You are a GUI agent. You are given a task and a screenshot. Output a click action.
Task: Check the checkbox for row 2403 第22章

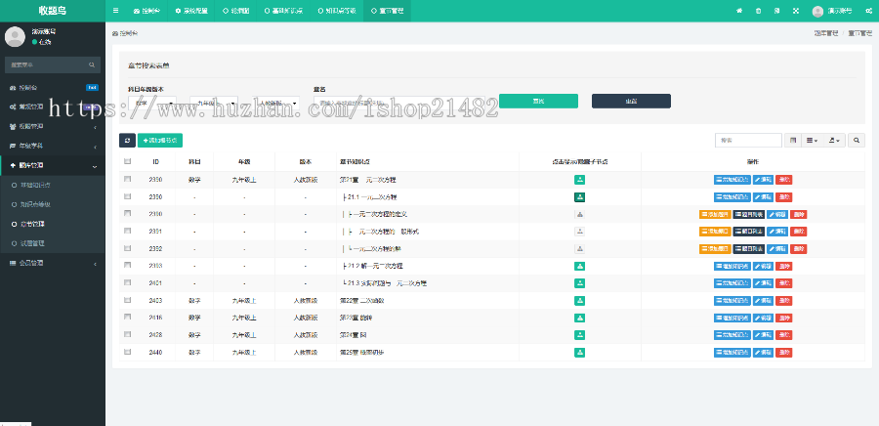tap(127, 300)
